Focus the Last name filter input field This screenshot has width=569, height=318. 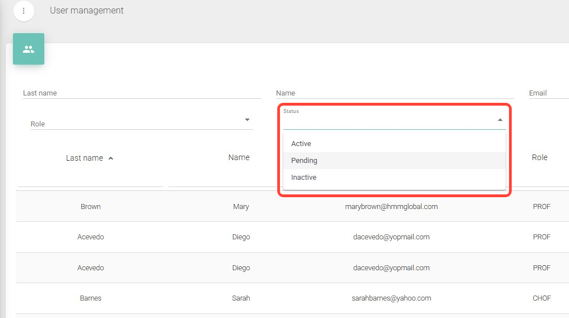click(141, 93)
